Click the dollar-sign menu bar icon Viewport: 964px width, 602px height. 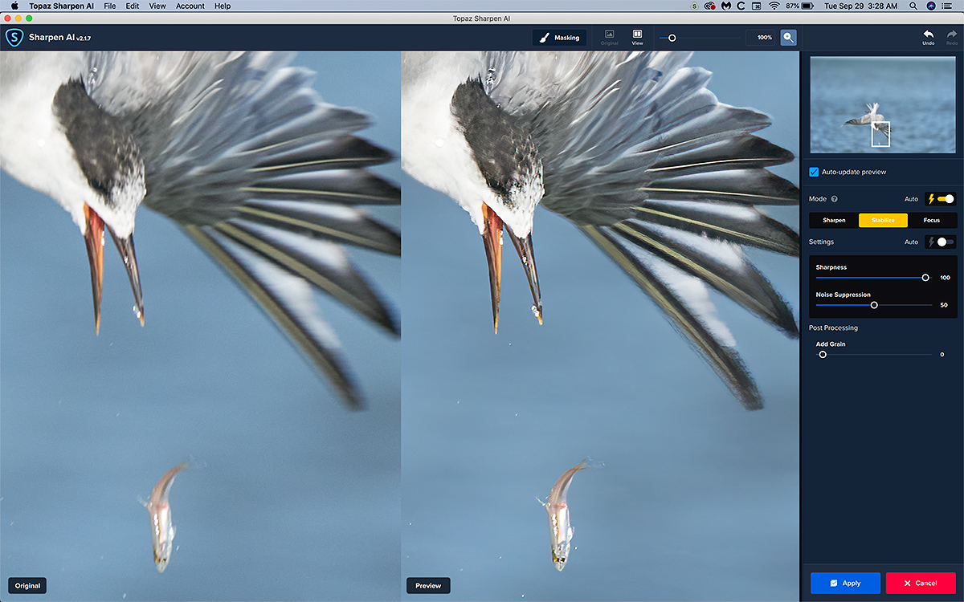tap(694, 6)
